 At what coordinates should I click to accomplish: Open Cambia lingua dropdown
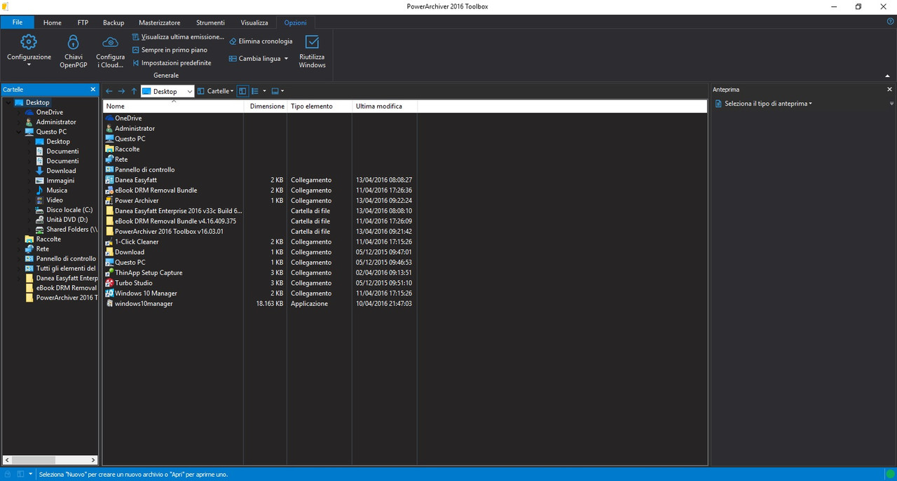pyautogui.click(x=259, y=59)
